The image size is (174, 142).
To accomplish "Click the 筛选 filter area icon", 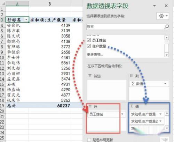I will click(90, 76).
